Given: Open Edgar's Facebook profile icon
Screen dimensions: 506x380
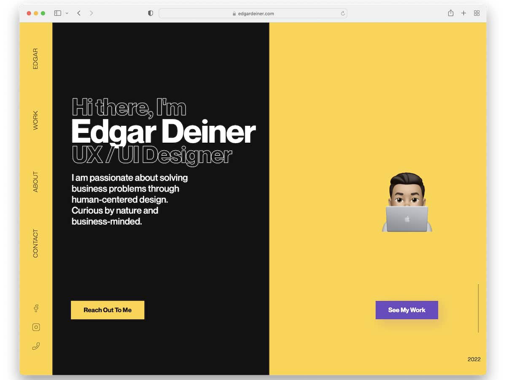Looking at the screenshot, I should click(36, 308).
